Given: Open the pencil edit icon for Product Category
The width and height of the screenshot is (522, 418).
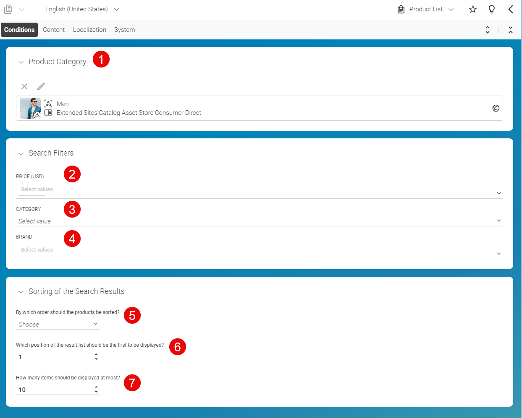Looking at the screenshot, I should pos(41,86).
